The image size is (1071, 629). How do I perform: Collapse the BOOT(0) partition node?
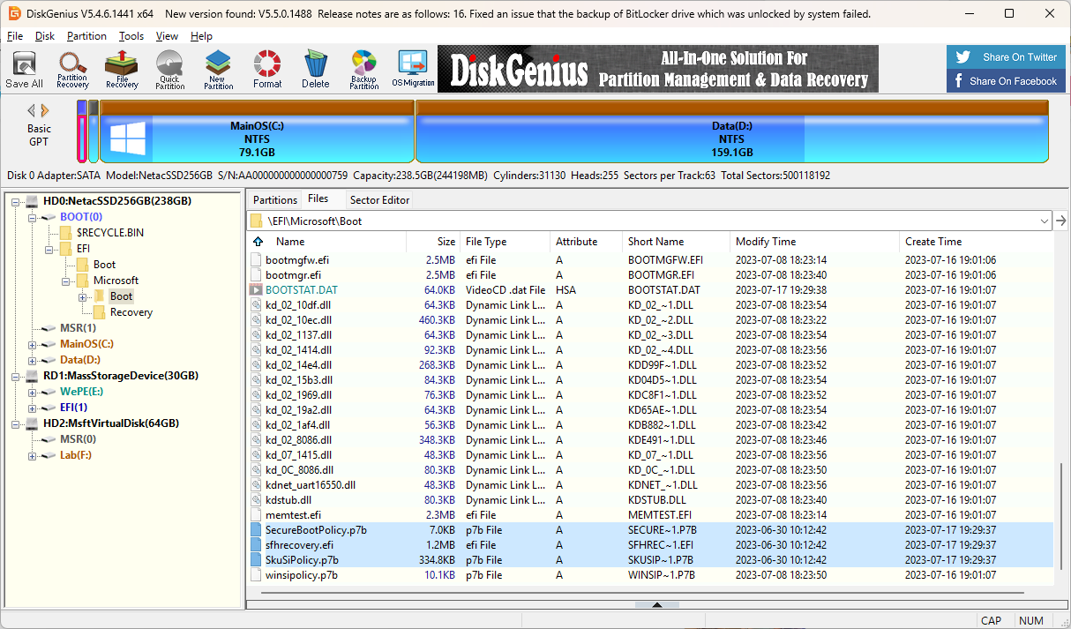point(34,217)
